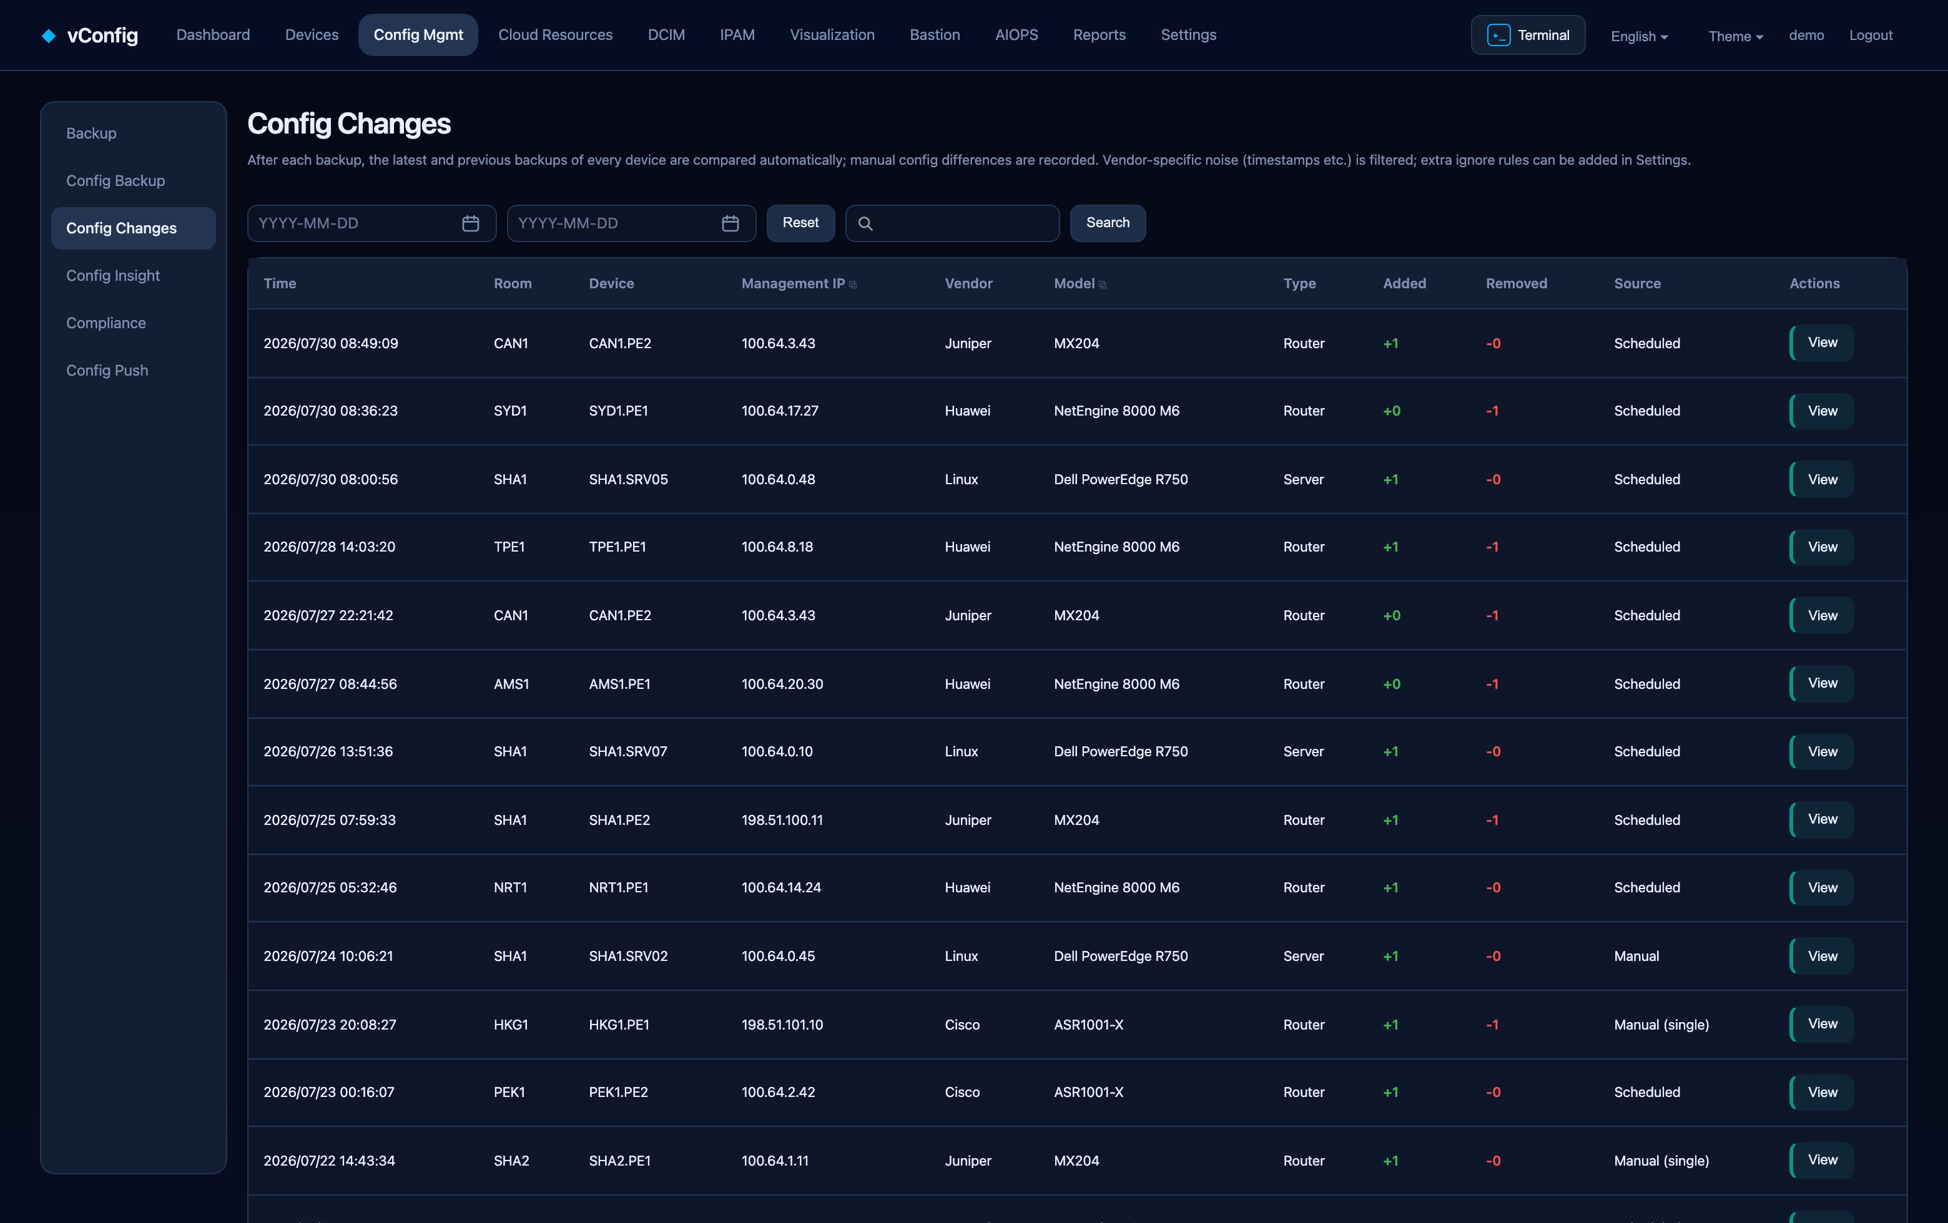Open the Dashboard menu
The height and width of the screenshot is (1223, 1948).
click(213, 35)
